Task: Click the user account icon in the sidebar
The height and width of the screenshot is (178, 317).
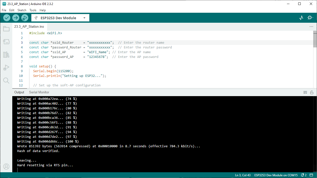Action: click(x=6, y=167)
